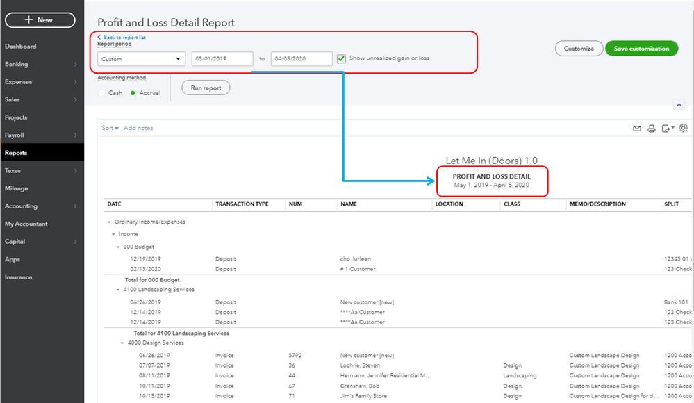Open the Custom report period dropdown
Viewport: 694px width, 403px height.
[141, 59]
